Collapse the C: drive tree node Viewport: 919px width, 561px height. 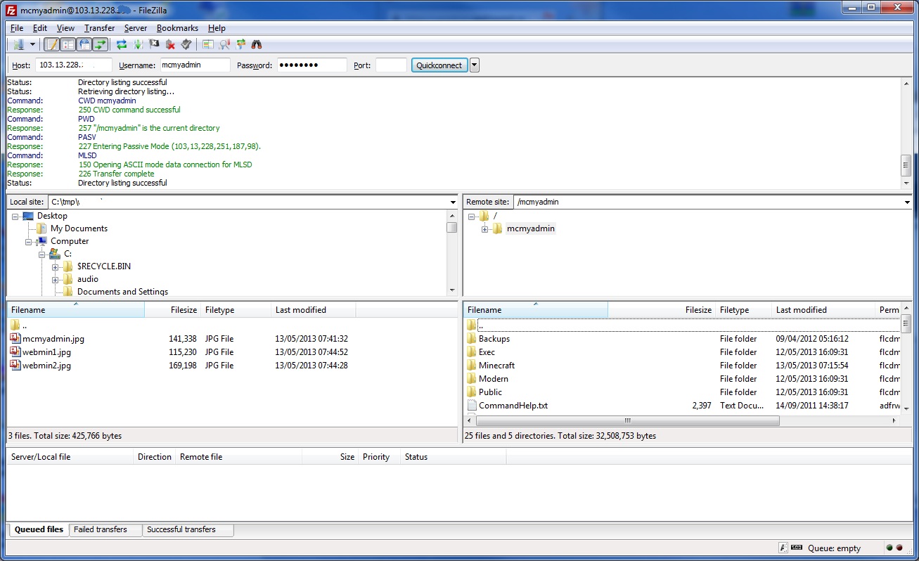click(42, 254)
